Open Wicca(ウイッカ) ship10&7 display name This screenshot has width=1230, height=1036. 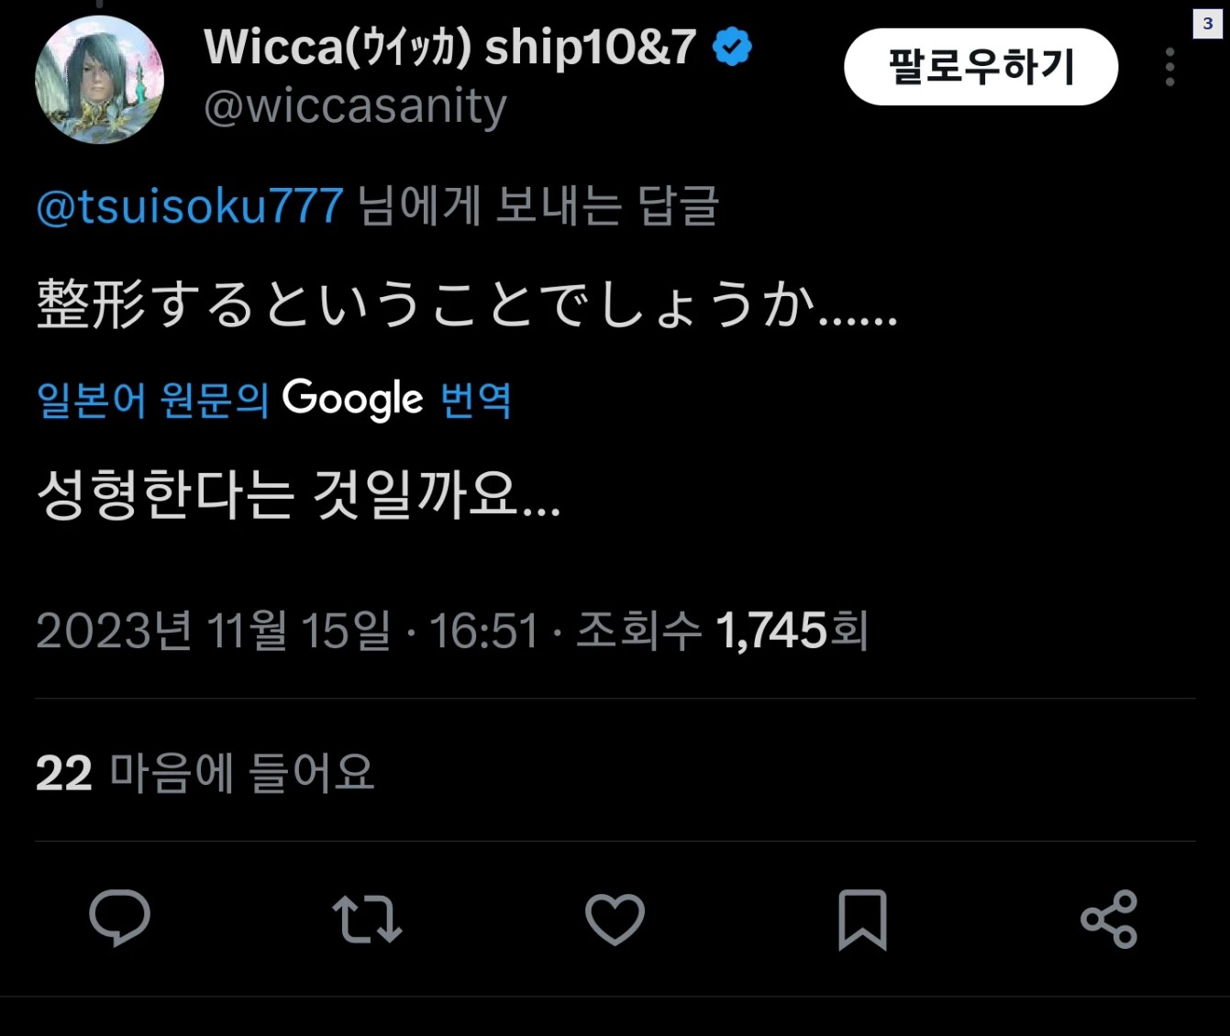pyautogui.click(x=450, y=47)
